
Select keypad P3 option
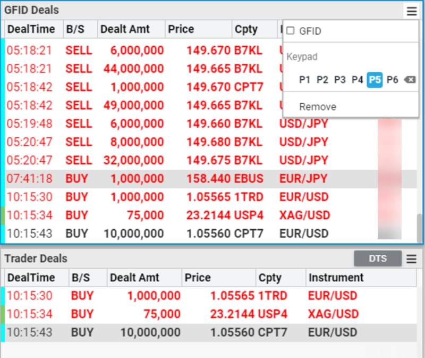tap(340, 80)
